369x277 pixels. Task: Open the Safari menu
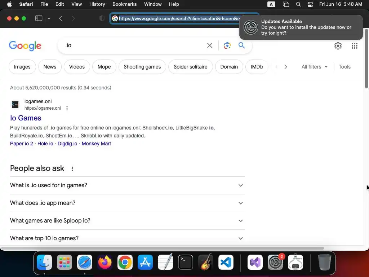26,4
